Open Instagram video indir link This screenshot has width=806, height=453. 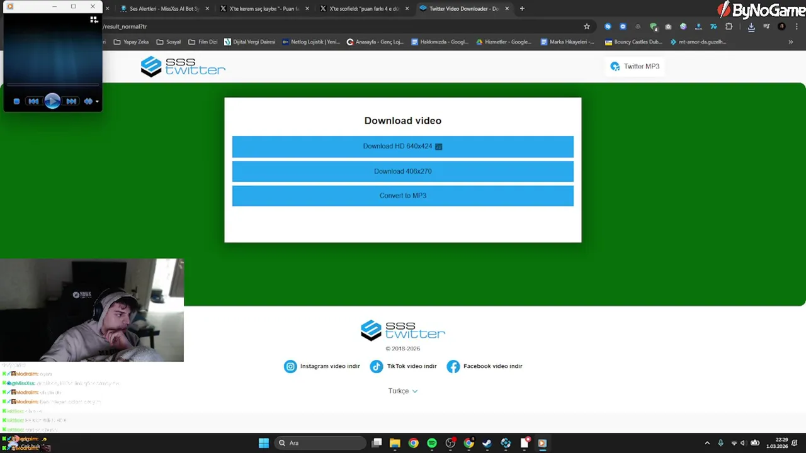click(x=322, y=366)
